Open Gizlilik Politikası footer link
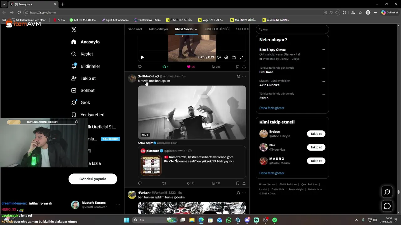The image size is (401, 225). 288,184
